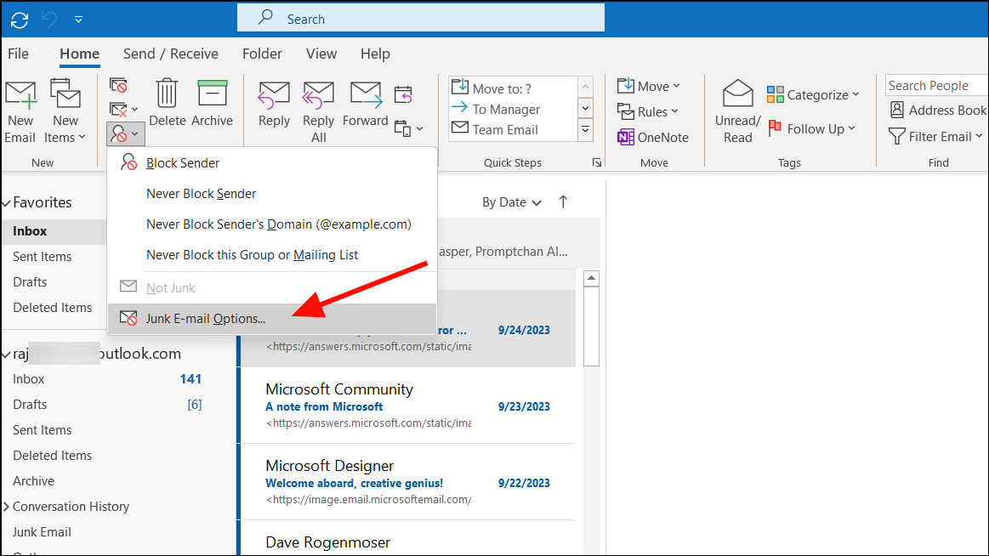Viewport: 989px width, 556px height.
Task: Click the Archive button
Action: (212, 103)
